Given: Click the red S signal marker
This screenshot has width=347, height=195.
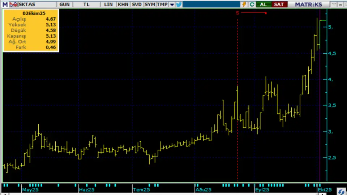Looking at the screenshot, I should 237,13.
